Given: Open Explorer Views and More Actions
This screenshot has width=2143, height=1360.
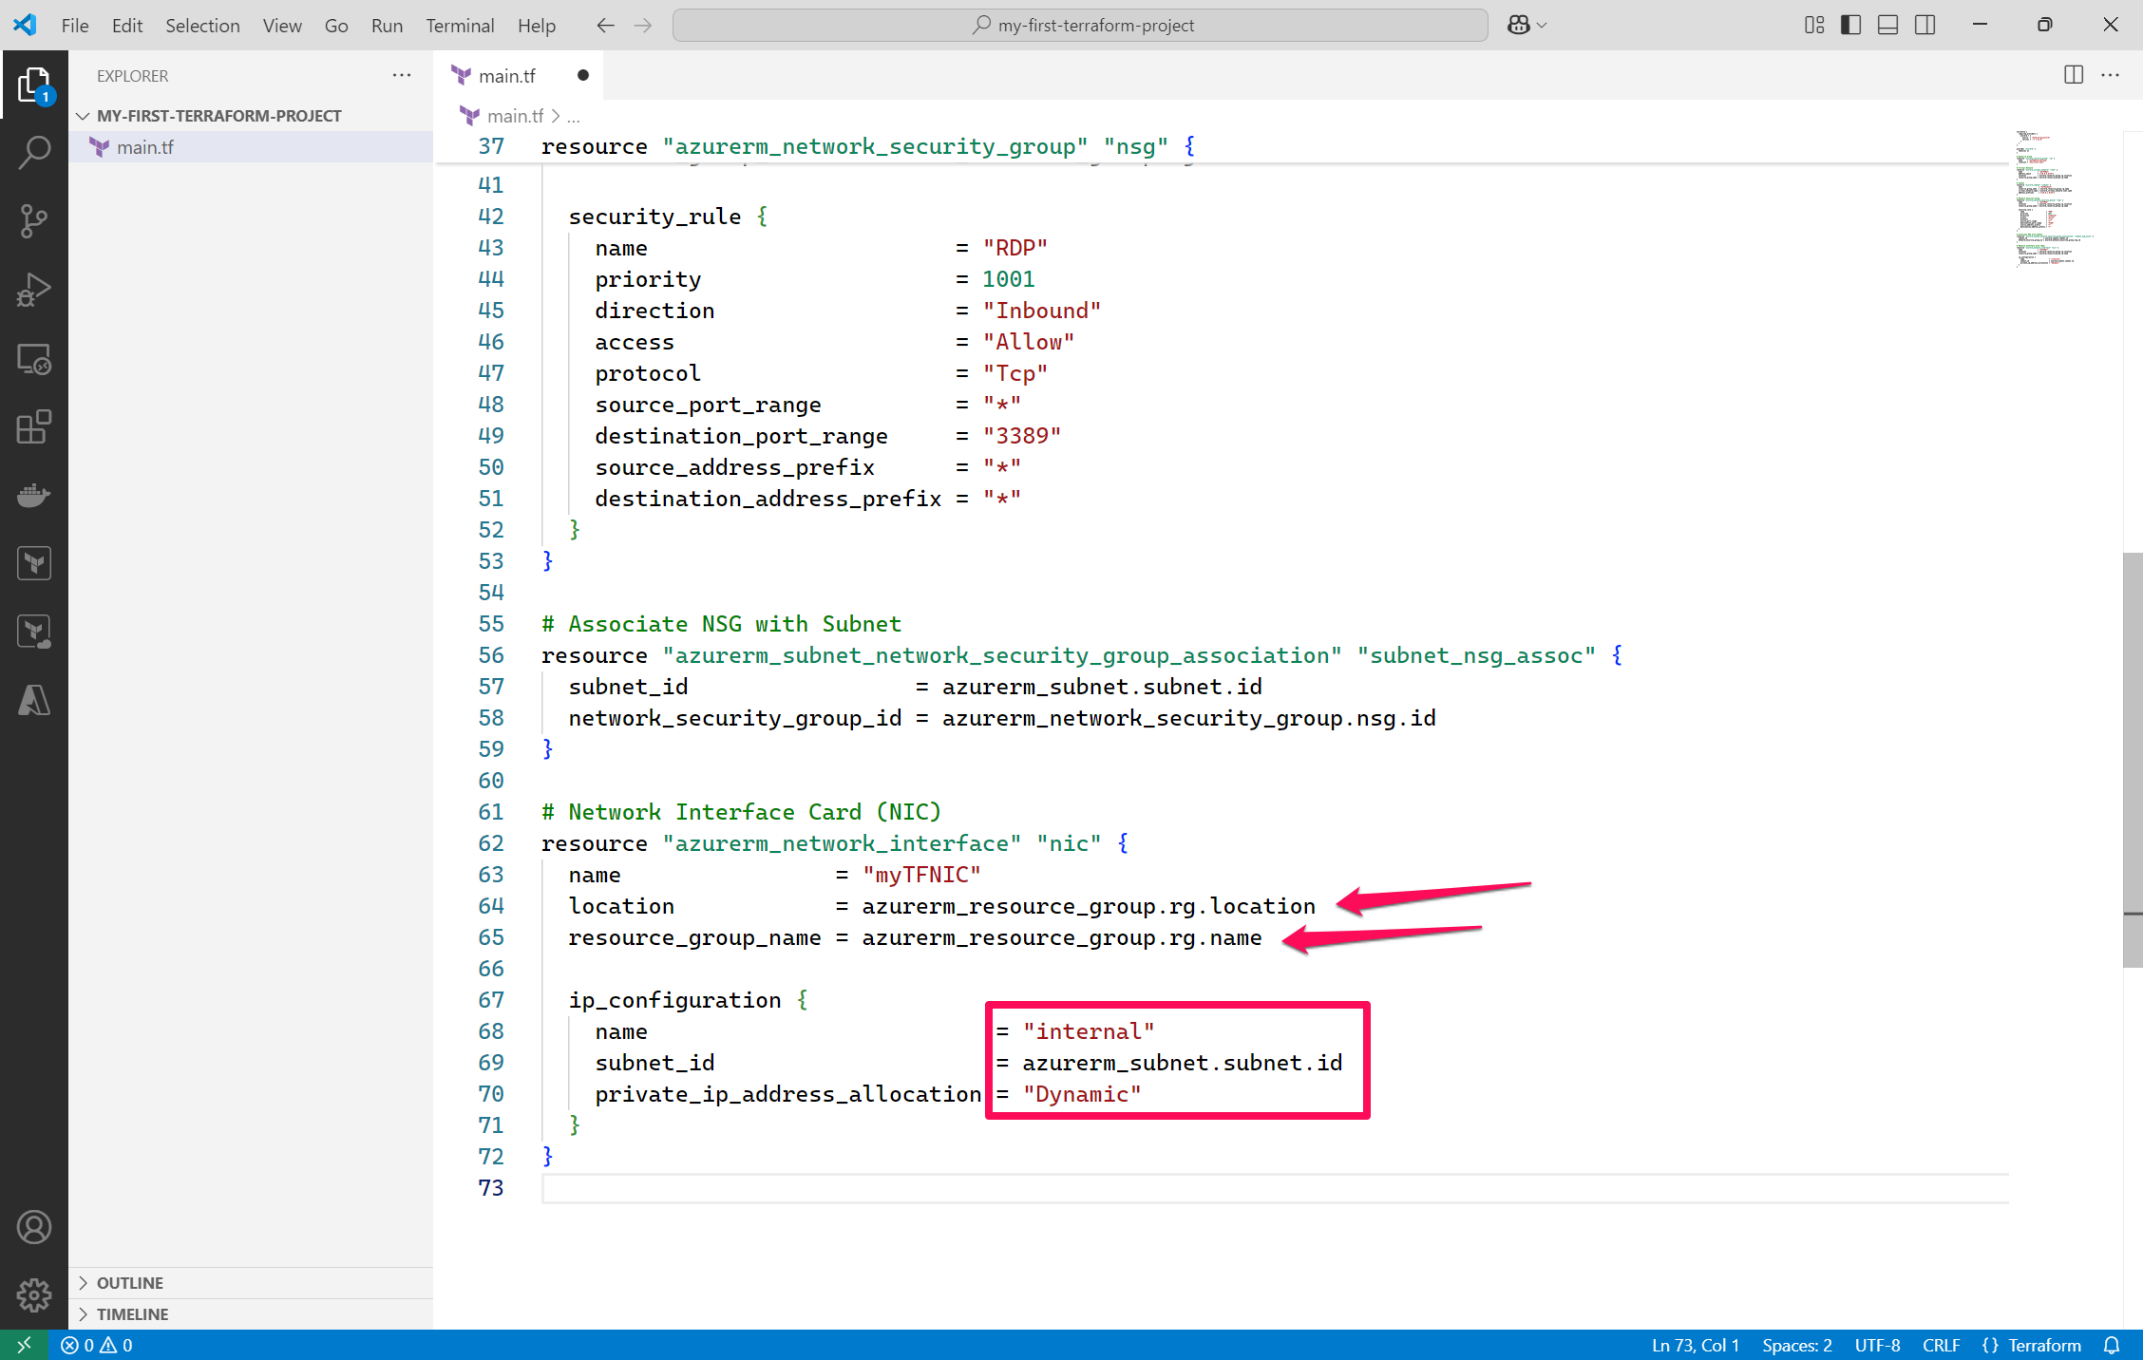Looking at the screenshot, I should [402, 75].
